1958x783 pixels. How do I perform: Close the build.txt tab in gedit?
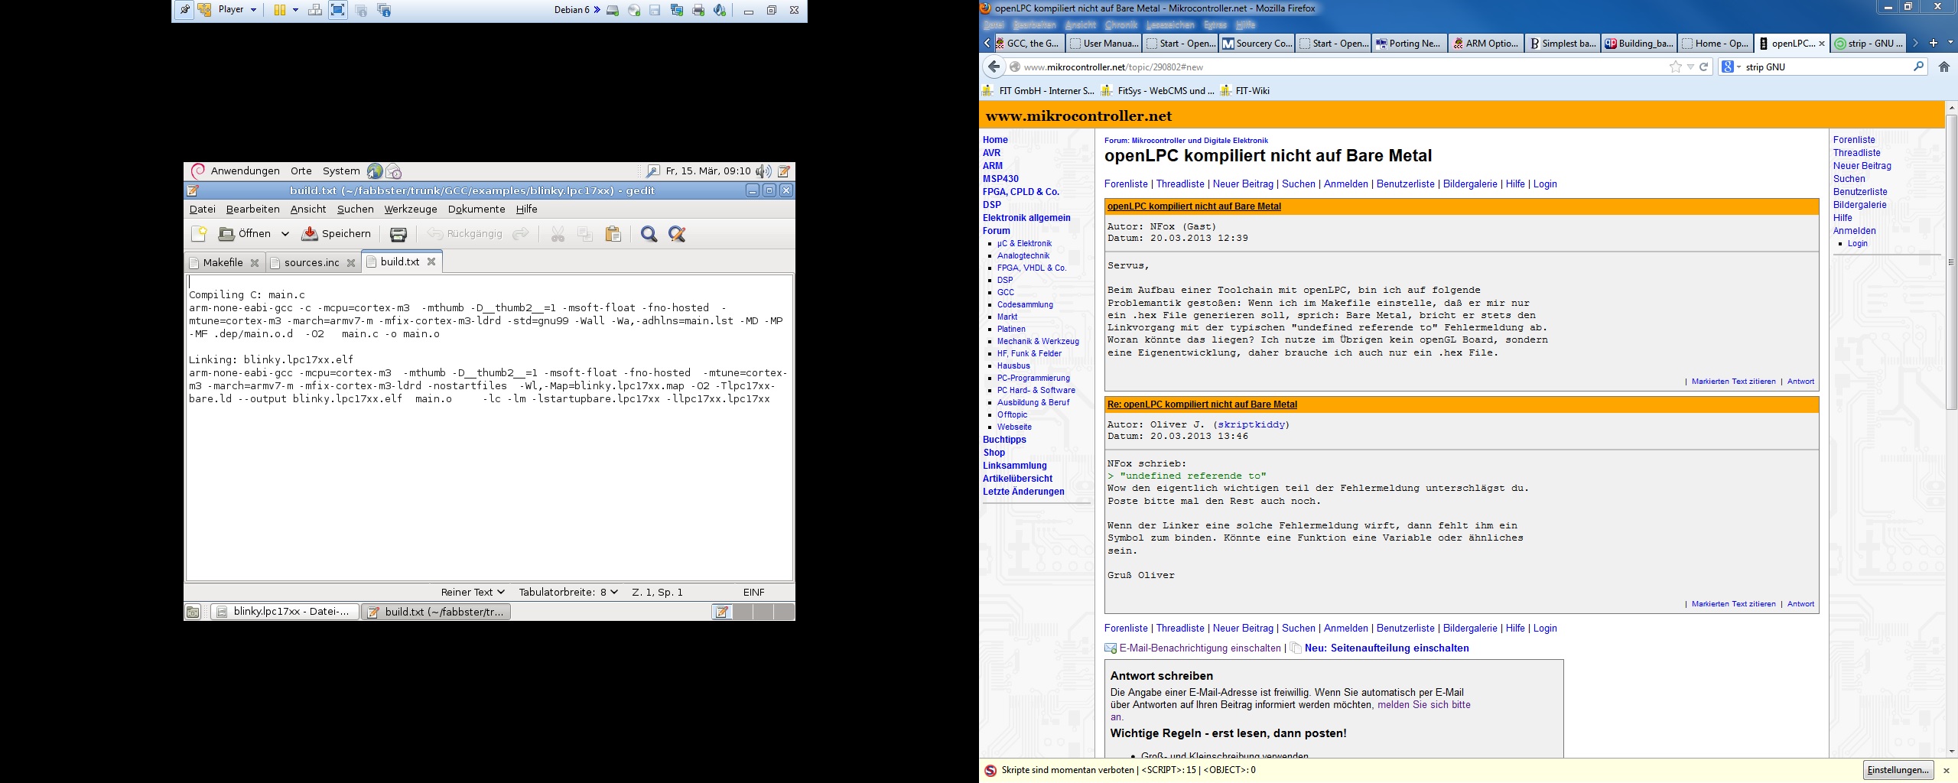[x=431, y=262]
